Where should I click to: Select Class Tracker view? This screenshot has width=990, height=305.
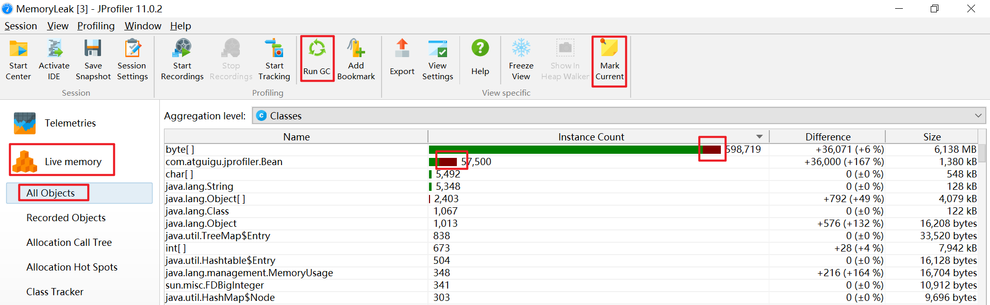(x=55, y=292)
